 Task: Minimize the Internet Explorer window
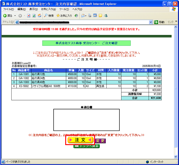[164, 4]
